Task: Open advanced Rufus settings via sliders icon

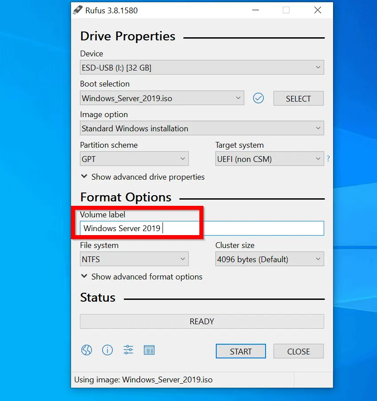Action: 128,350
